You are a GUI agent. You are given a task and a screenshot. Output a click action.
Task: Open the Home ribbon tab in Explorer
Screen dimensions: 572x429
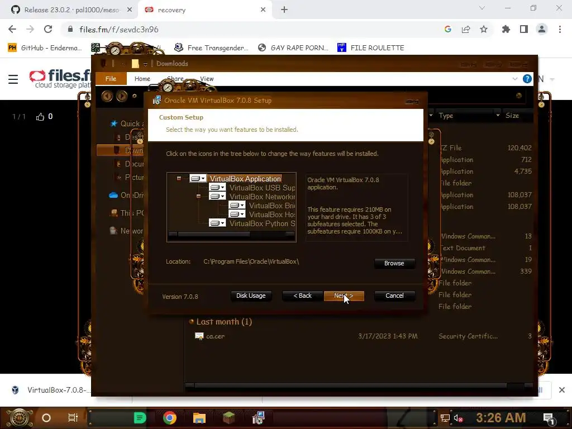point(142,79)
